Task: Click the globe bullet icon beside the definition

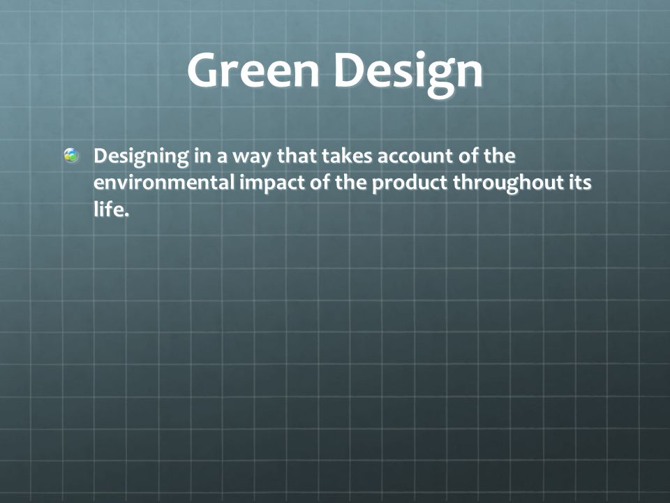Action: 71,155
